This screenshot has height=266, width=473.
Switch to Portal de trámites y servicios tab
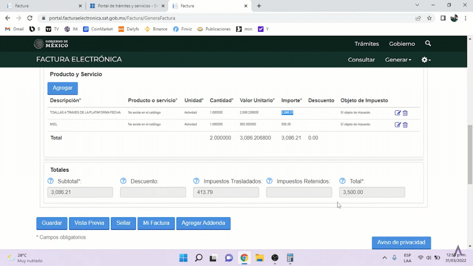point(127,6)
